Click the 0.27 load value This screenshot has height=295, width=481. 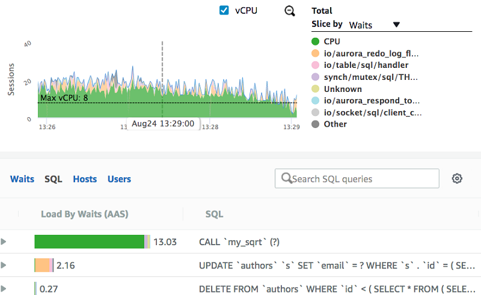pyautogui.click(x=49, y=289)
